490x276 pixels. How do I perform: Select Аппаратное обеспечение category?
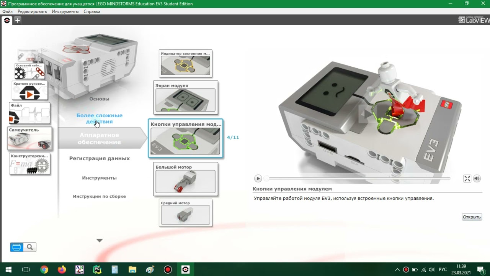(x=99, y=138)
